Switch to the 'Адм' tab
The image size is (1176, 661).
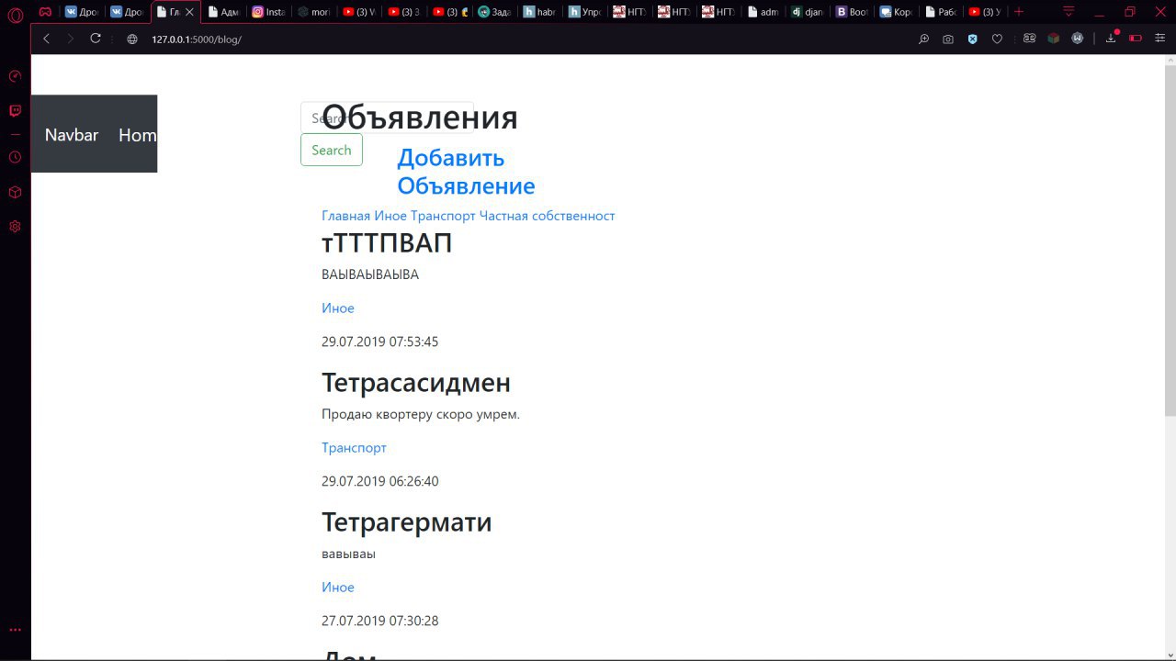[x=223, y=12]
